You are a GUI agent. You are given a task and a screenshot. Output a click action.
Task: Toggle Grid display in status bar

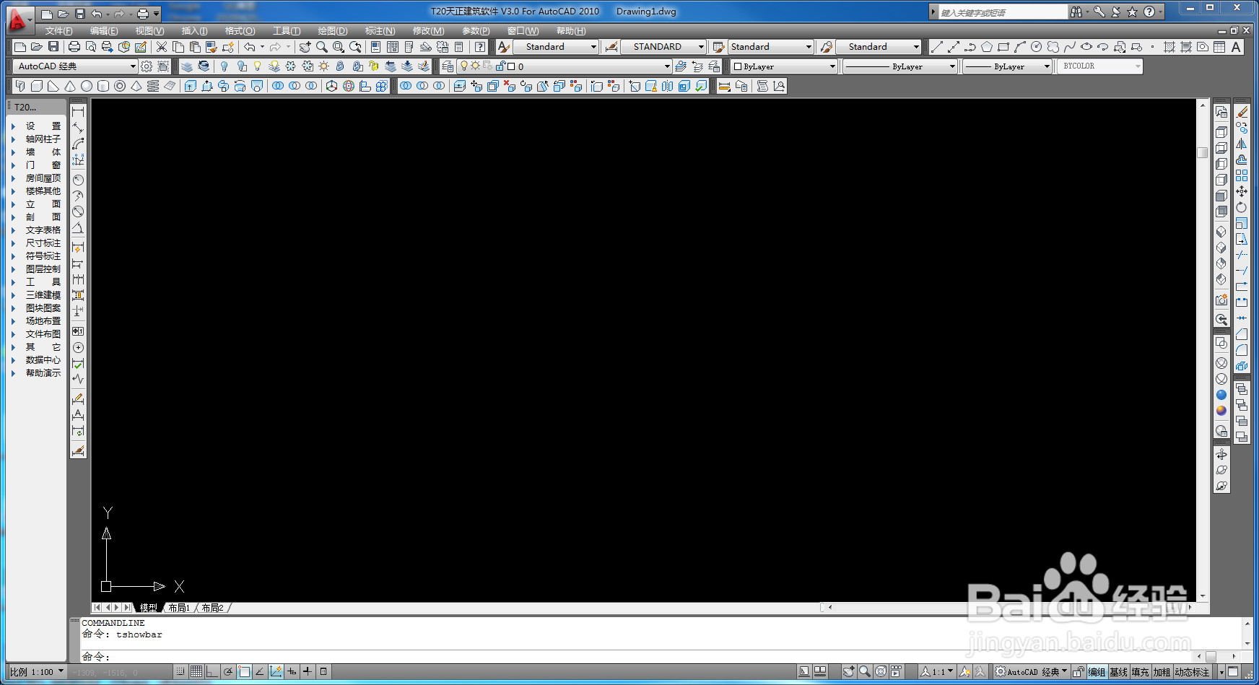196,672
